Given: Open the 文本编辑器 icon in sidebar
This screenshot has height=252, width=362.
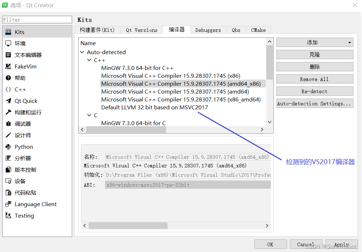Looking at the screenshot, I should 8,55.
